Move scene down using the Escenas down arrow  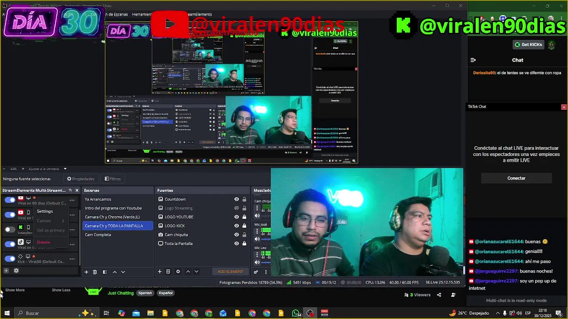(x=123, y=272)
